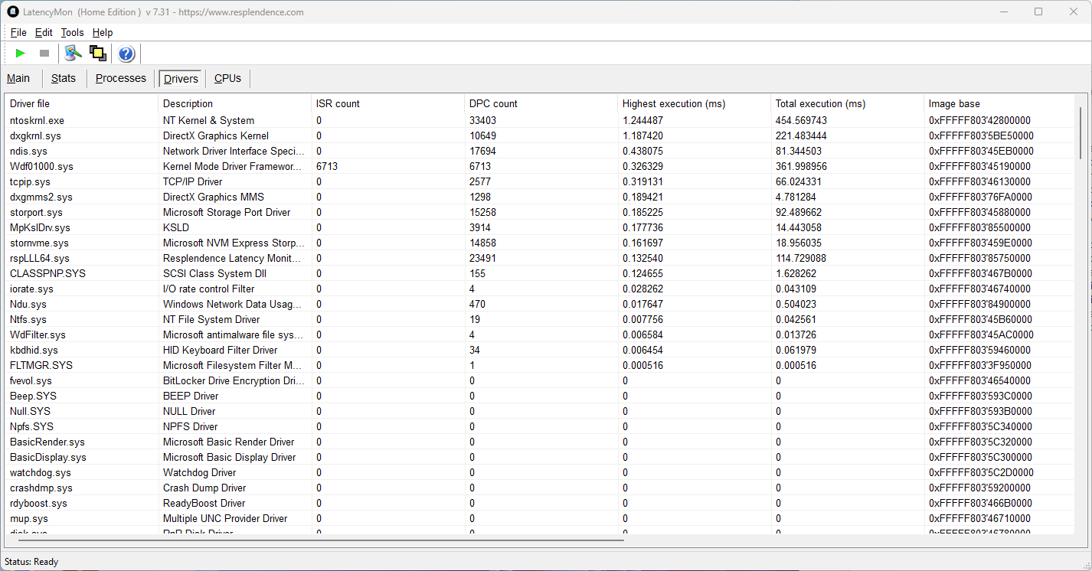The image size is (1092, 571).
Task: Switch to the Stats tab
Action: 64,78
